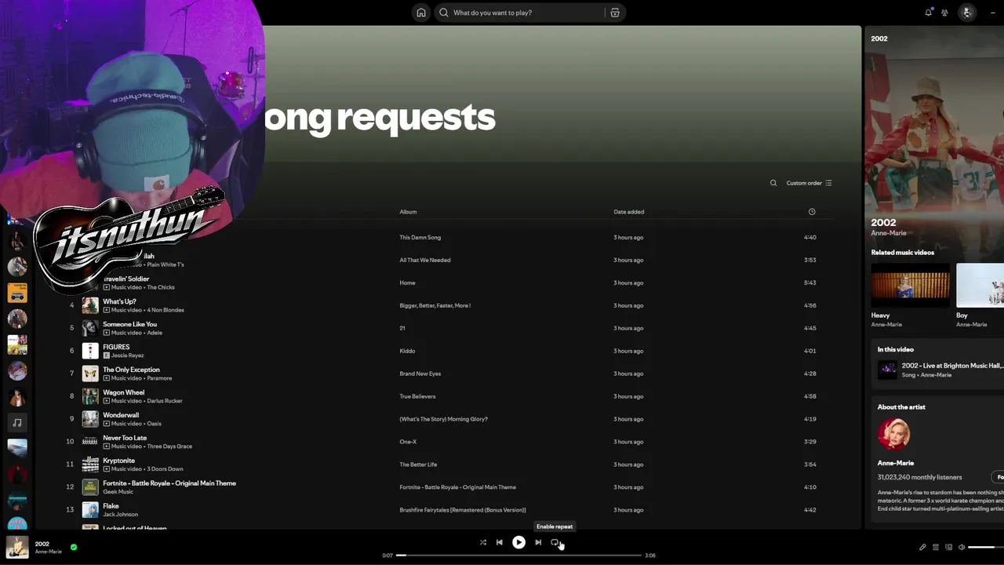
Task: Click the 2002 title in Now Playing panel
Action: tap(883, 223)
